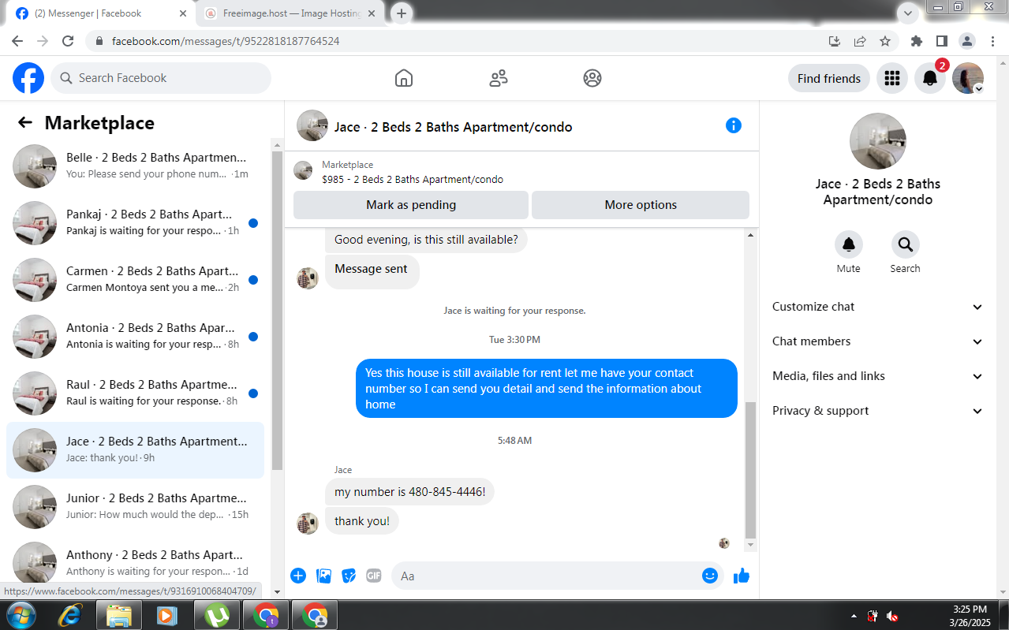Share this page icon in address bar
This screenshot has width=1009, height=630.
[x=860, y=41]
